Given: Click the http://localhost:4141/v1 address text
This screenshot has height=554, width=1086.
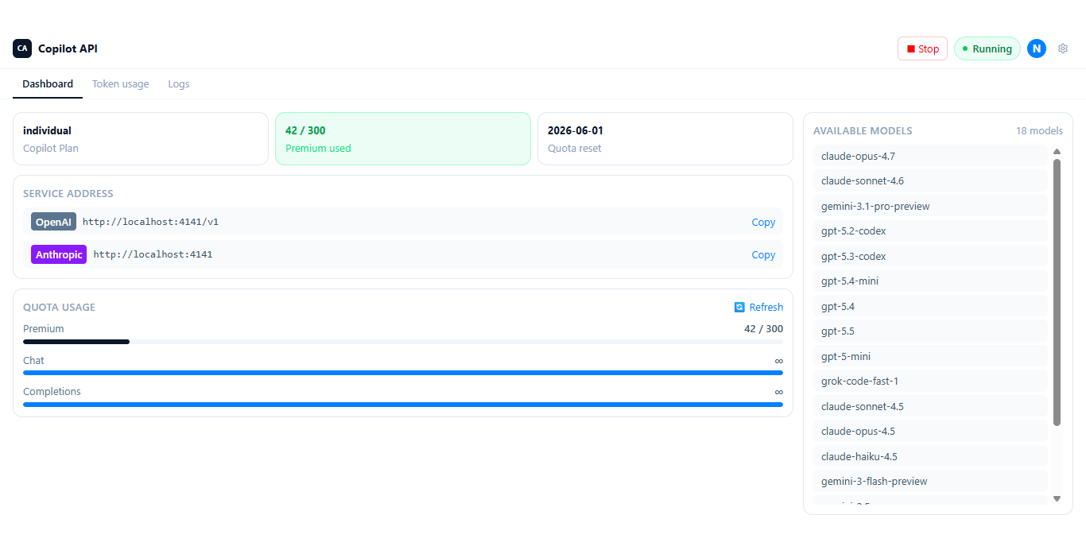Looking at the screenshot, I should pos(150,222).
